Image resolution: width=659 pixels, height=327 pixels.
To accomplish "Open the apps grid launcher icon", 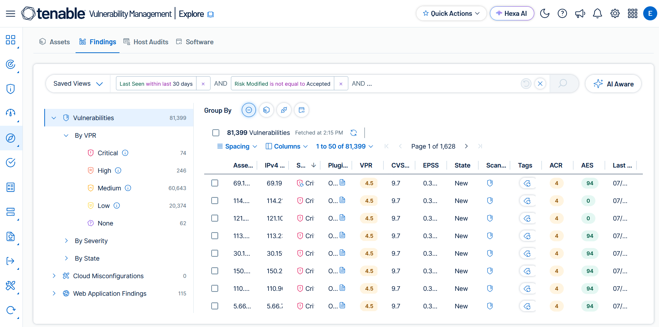I will (633, 14).
